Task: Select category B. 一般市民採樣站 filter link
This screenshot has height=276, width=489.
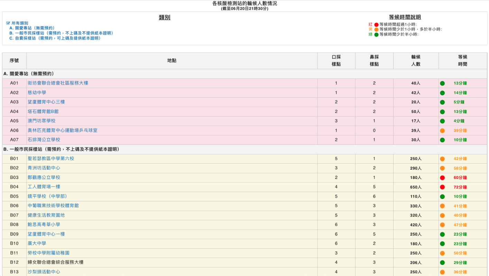Action: [61, 33]
